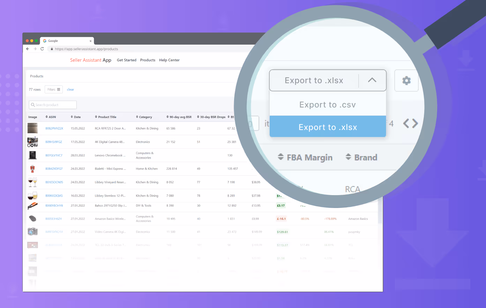Sort the table by the ASIN column
Viewport: 486px width, 308px height.
(x=51, y=117)
